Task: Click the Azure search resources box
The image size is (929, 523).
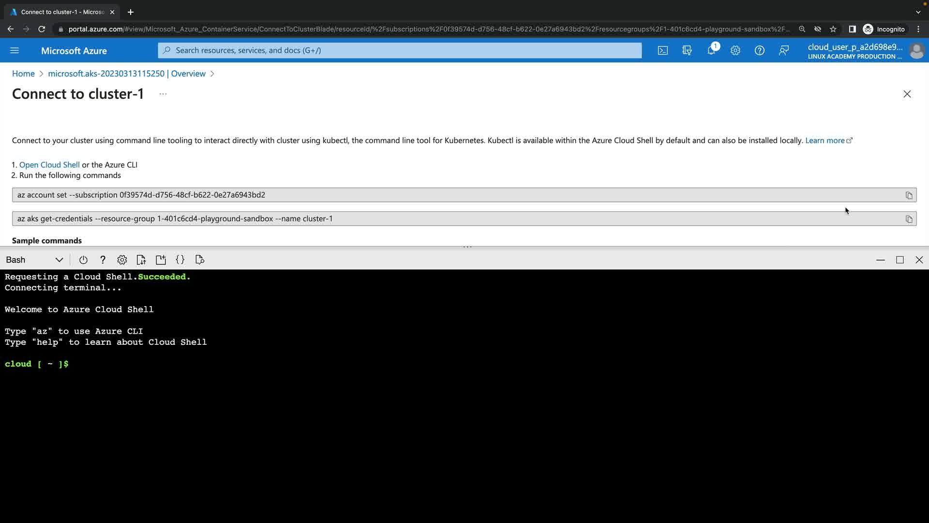Action: click(400, 50)
